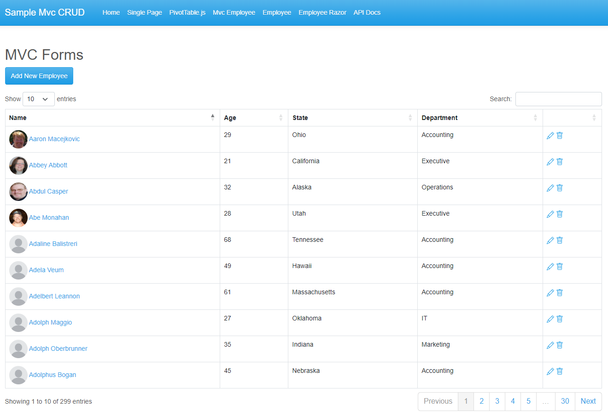Click the delete trash icon for Abbey Abbott
The image size is (608, 417).
(559, 161)
